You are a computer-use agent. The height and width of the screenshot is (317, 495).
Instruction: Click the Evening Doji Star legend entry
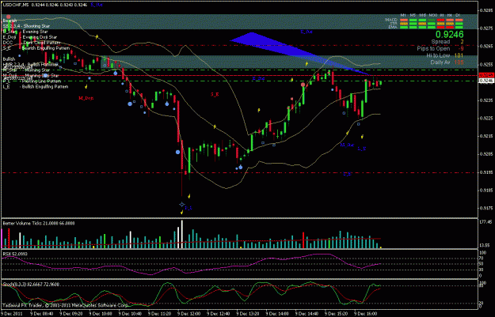tap(30, 37)
